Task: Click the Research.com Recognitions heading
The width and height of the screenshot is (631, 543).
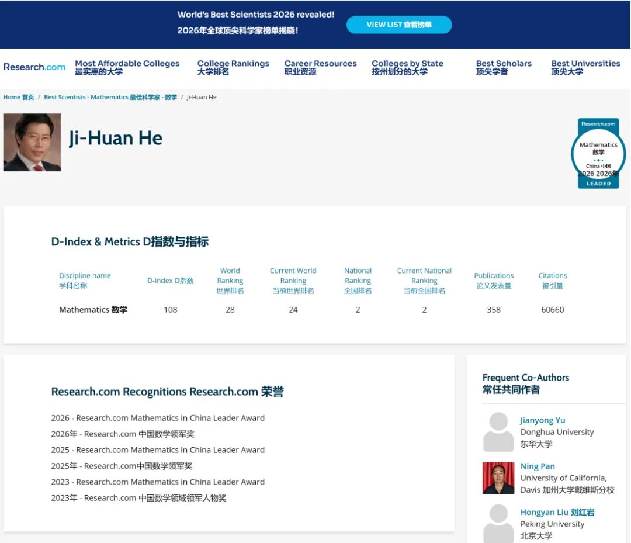Action: (x=168, y=392)
